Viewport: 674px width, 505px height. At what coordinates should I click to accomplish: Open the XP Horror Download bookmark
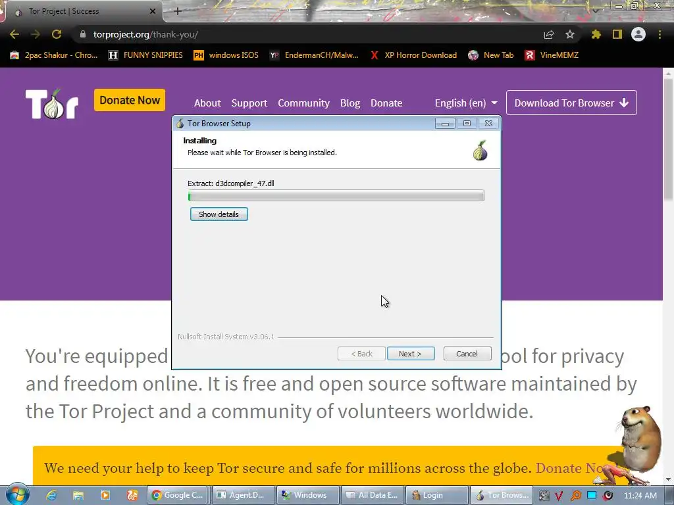click(413, 55)
